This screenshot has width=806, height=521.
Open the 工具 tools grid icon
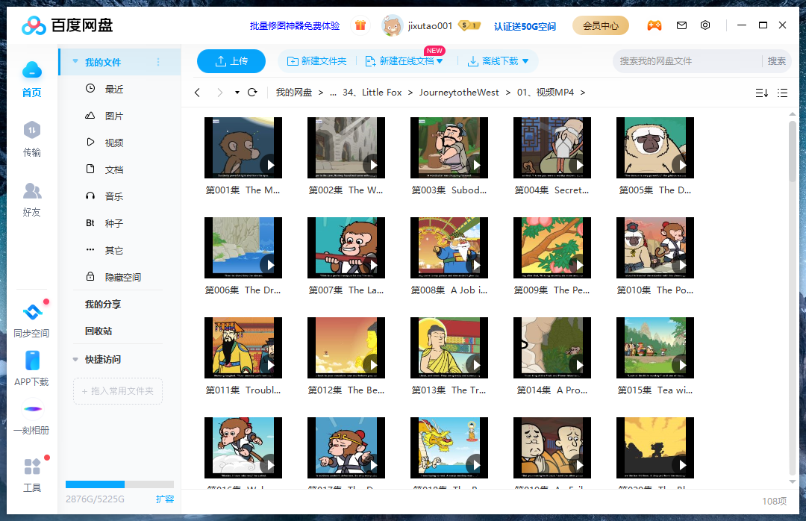pyautogui.click(x=32, y=467)
